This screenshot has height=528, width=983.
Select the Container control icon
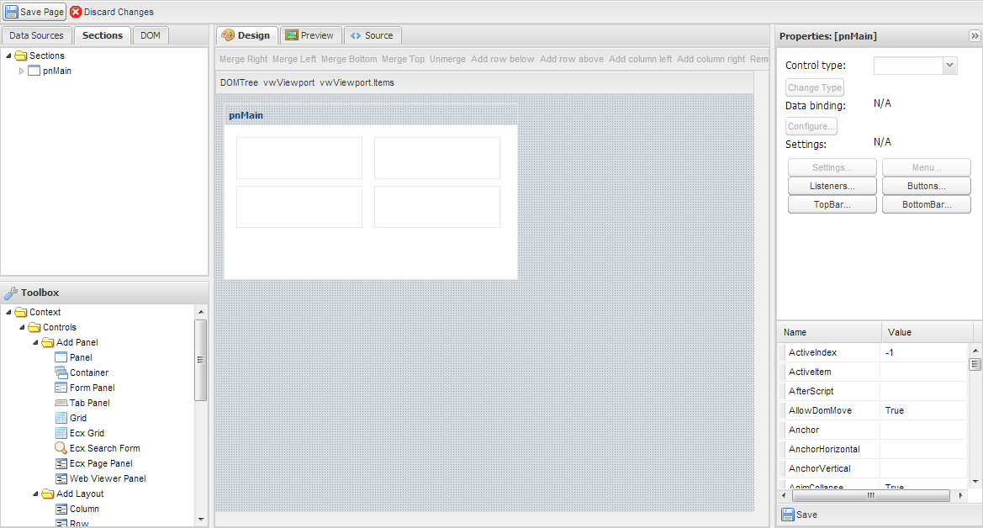61,372
